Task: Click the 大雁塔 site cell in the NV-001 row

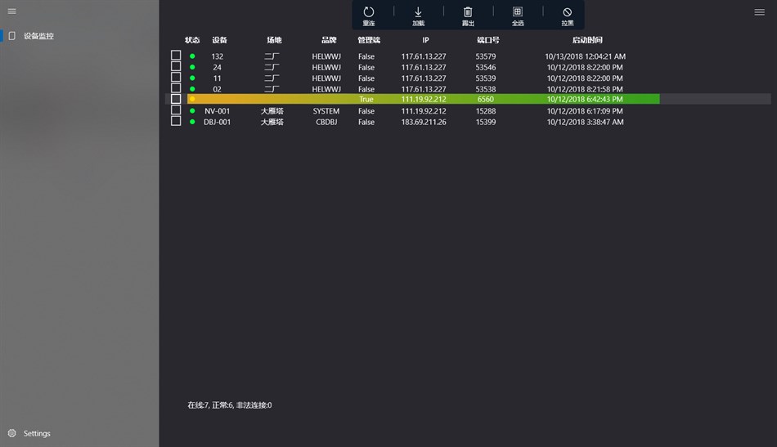Action: (272, 111)
